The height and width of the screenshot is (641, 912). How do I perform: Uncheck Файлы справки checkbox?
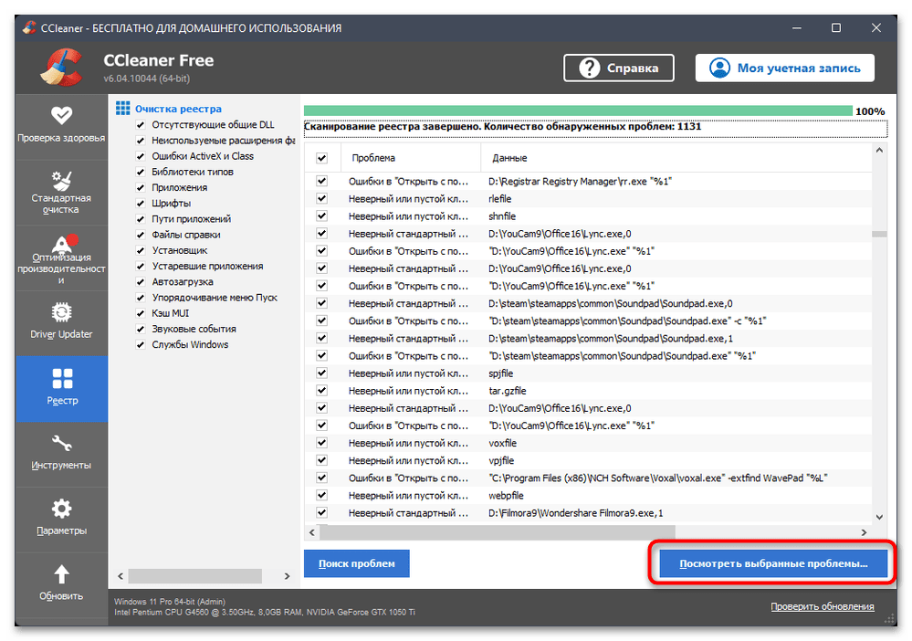coord(141,235)
